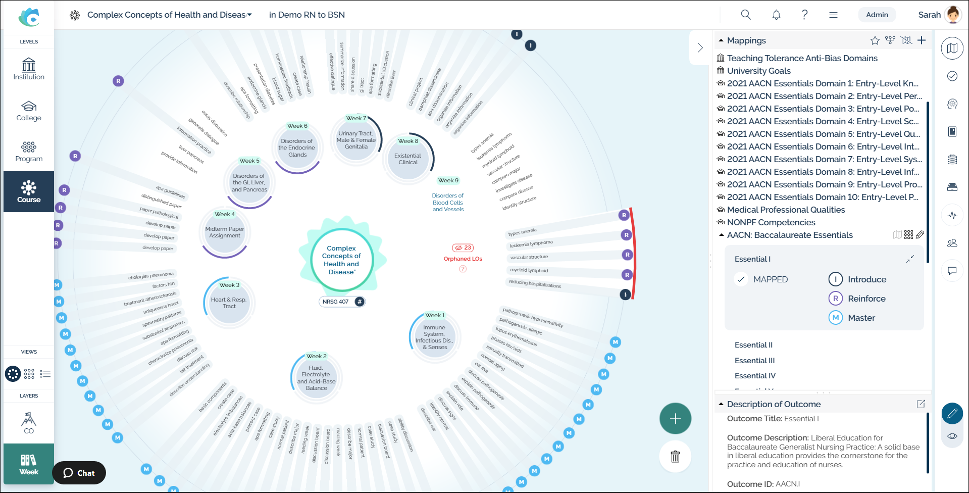Select the Master level option
This screenshot has height=493, width=969.
pyautogui.click(x=852, y=318)
